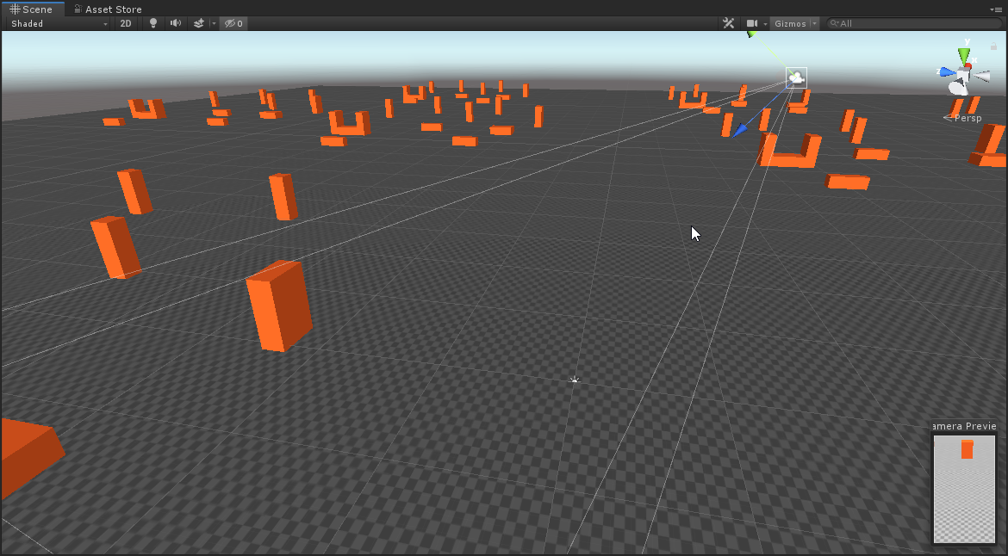Viewport: 1008px width, 556px height.
Task: Toggle scene audio playback
Action: [x=175, y=23]
